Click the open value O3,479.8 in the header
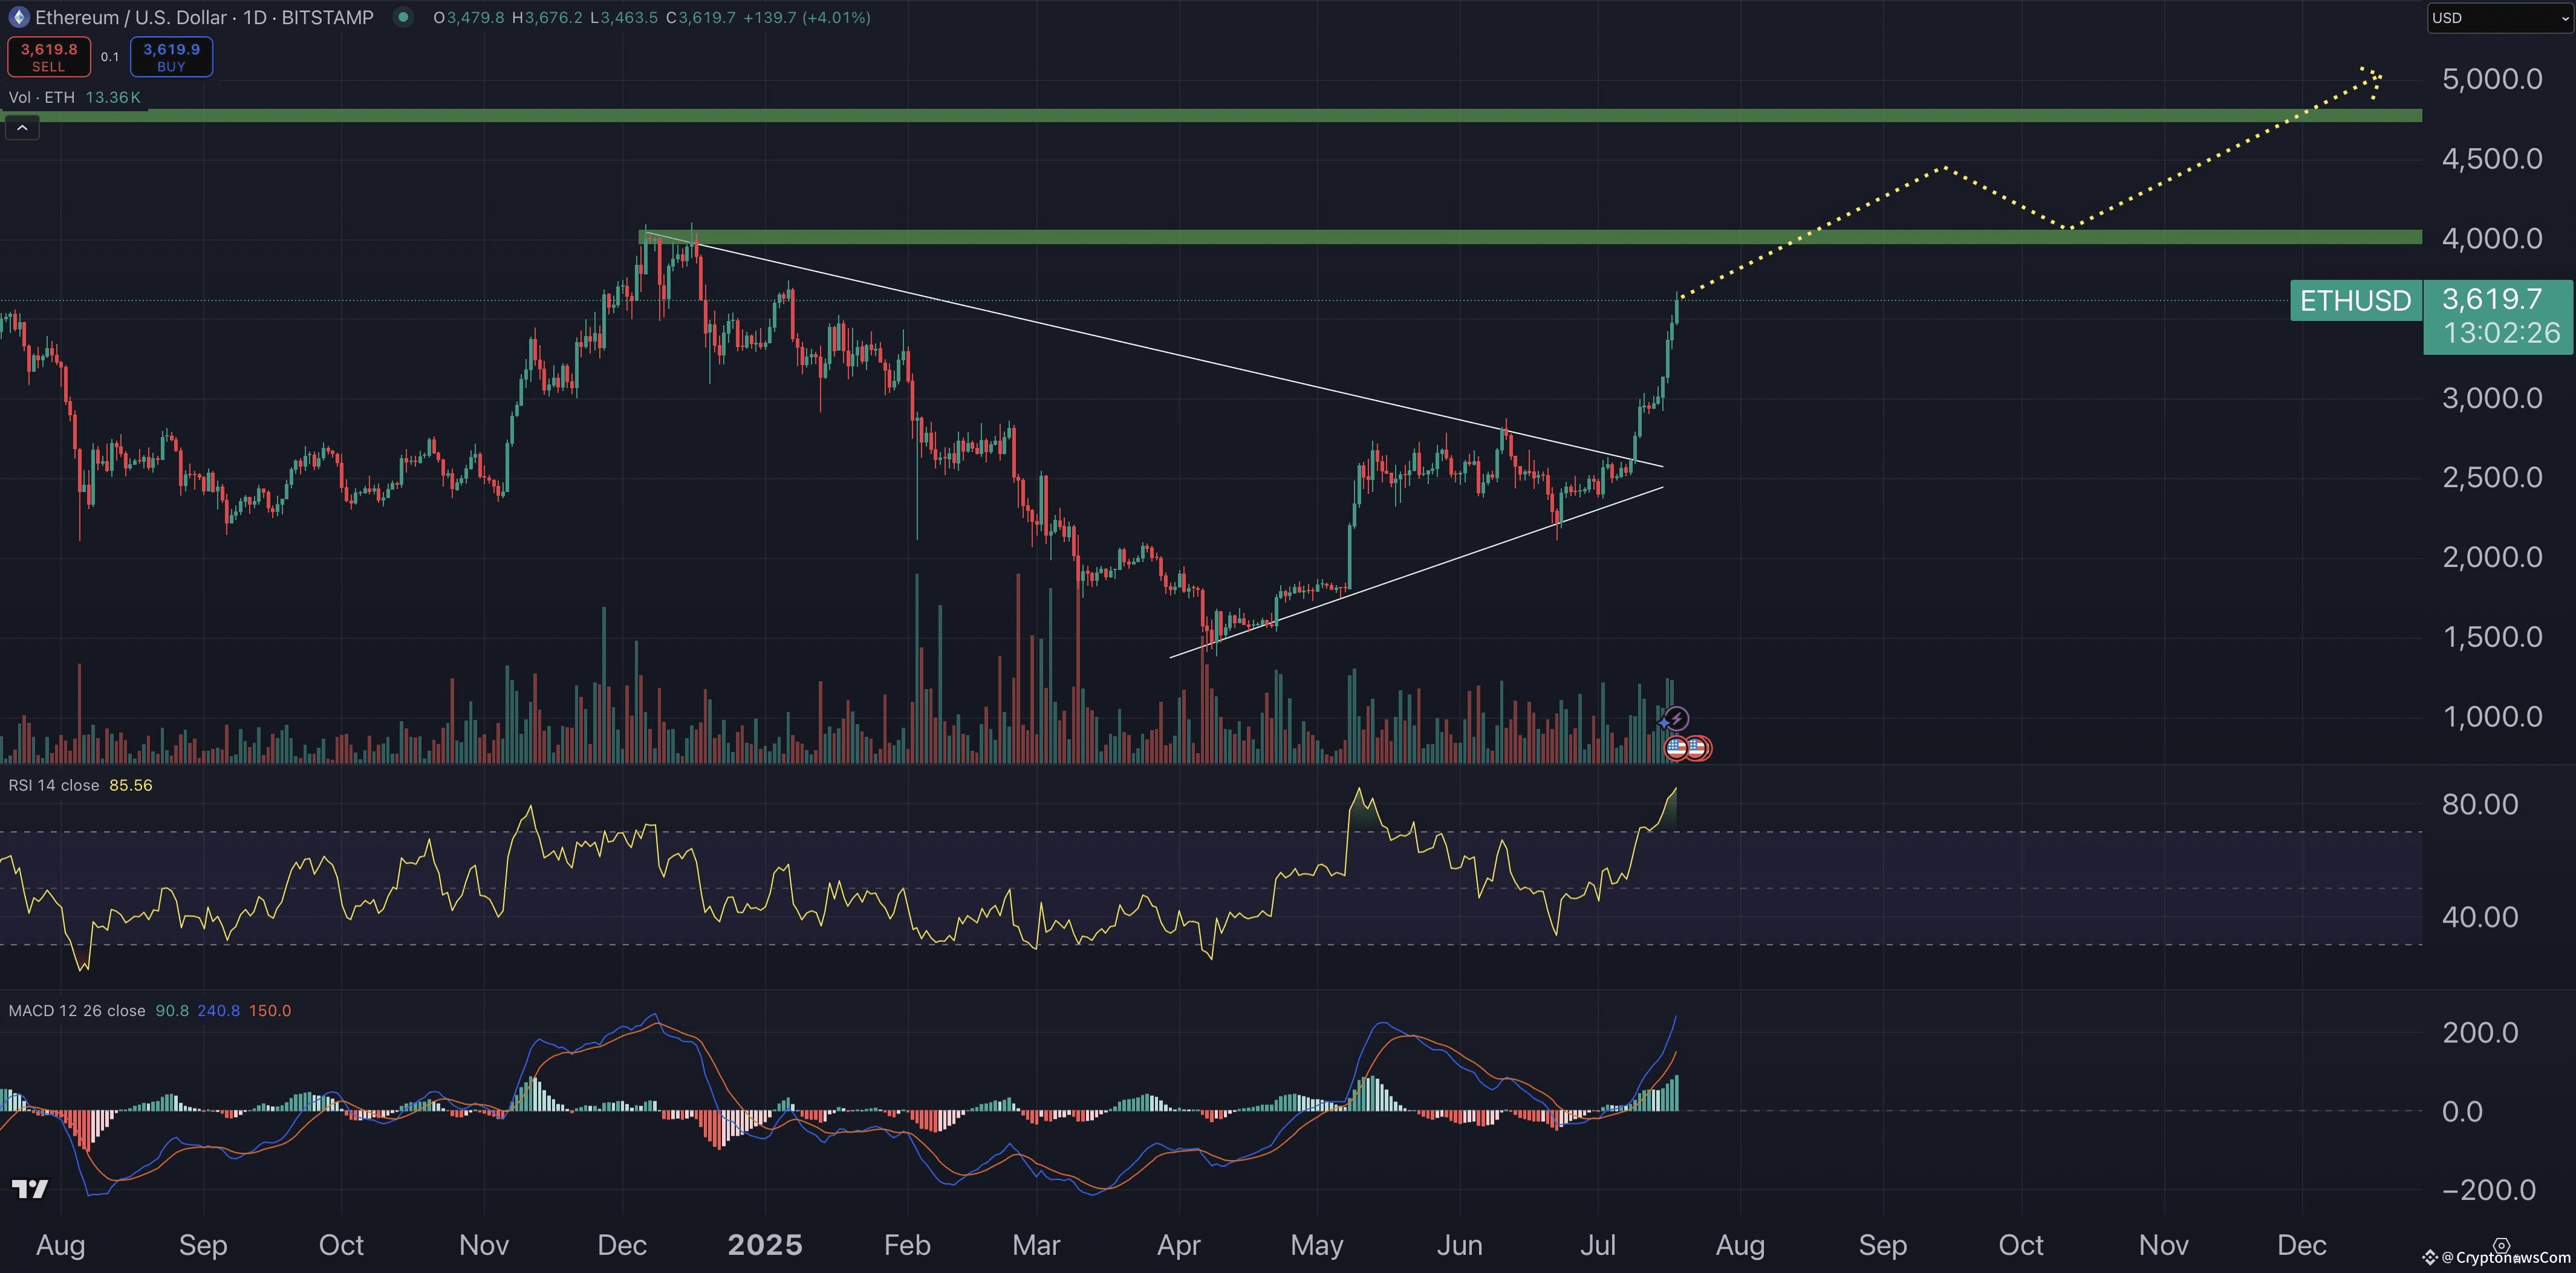The height and width of the screenshot is (1273, 2576). click(469, 17)
